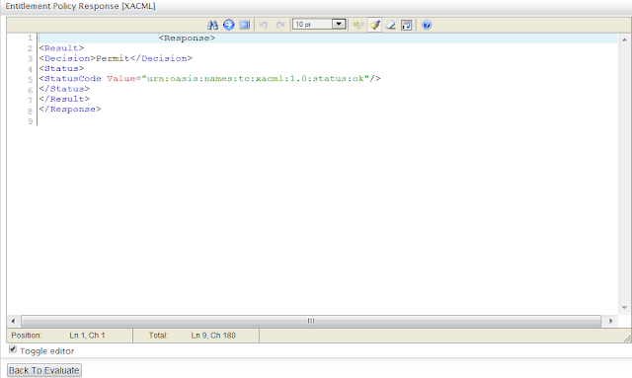Click line number 9 in the gutter

pyautogui.click(x=31, y=121)
